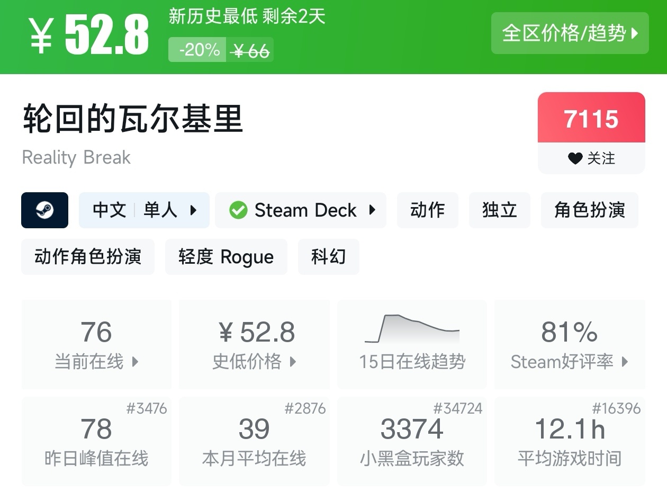Open 史低价格 lowest price history arrow
This screenshot has height=492, width=667.
pyautogui.click(x=293, y=362)
